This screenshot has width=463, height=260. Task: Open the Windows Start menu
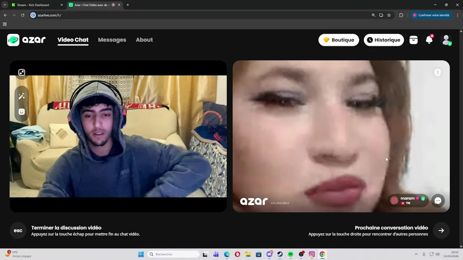(x=141, y=254)
